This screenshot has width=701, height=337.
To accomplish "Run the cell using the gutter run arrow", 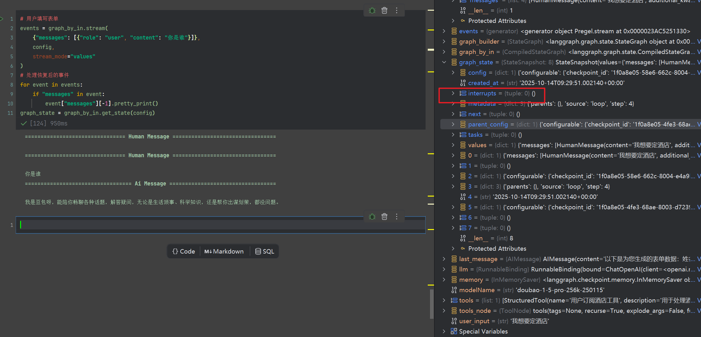I will tap(2, 19).
